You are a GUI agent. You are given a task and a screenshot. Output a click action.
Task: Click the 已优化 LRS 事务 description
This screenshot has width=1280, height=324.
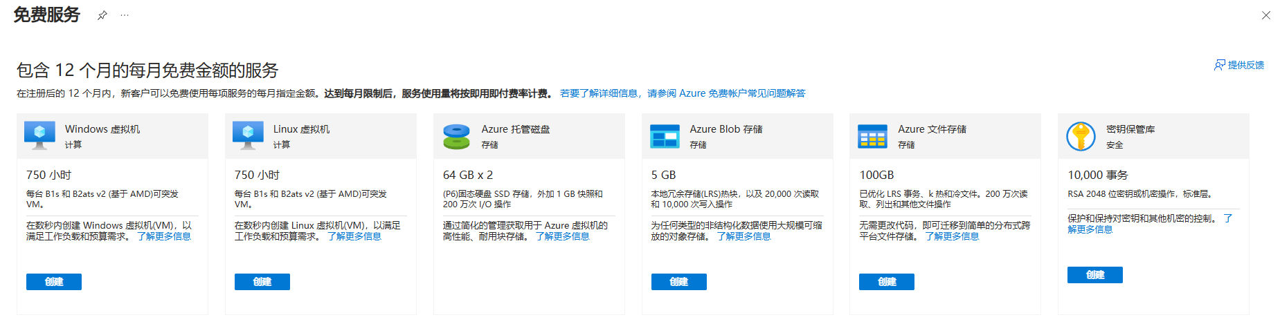pyautogui.click(x=944, y=199)
